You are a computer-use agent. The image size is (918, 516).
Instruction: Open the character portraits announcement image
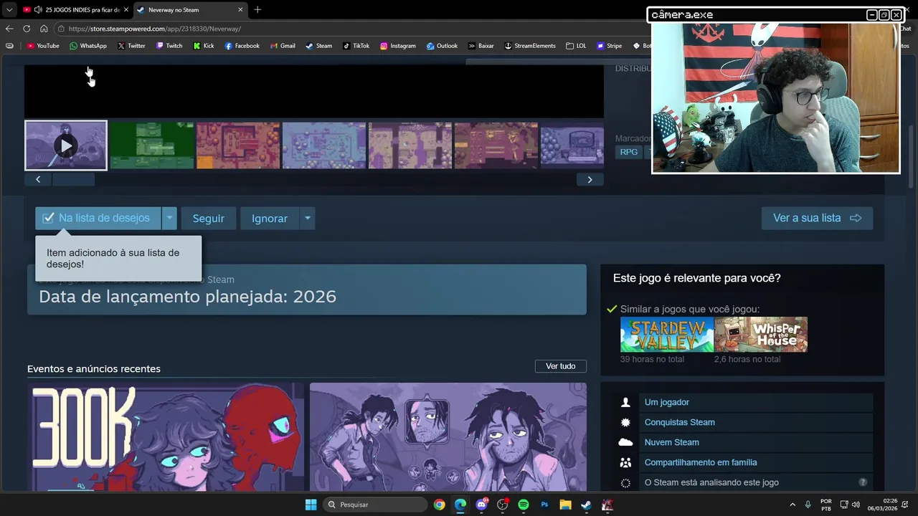coord(448,436)
